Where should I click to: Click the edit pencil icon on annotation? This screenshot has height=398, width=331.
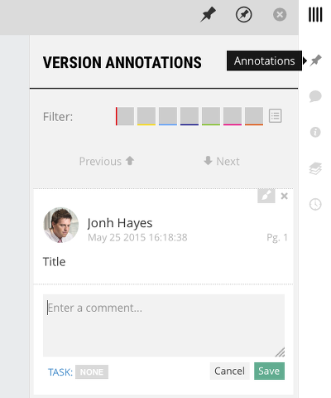click(266, 196)
